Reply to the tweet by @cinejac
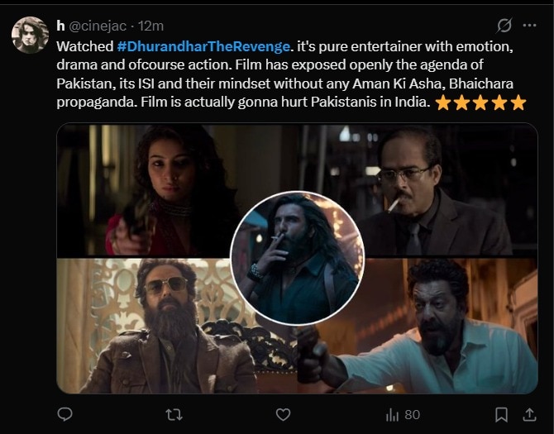 [x=66, y=413]
